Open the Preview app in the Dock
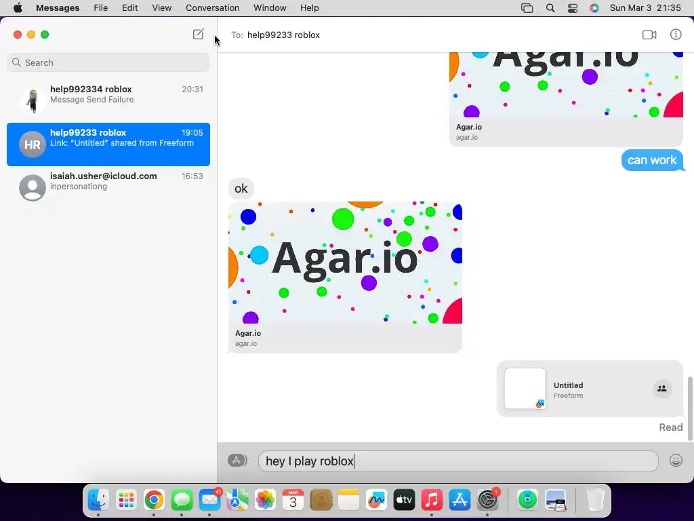The image size is (694, 521). point(556,500)
